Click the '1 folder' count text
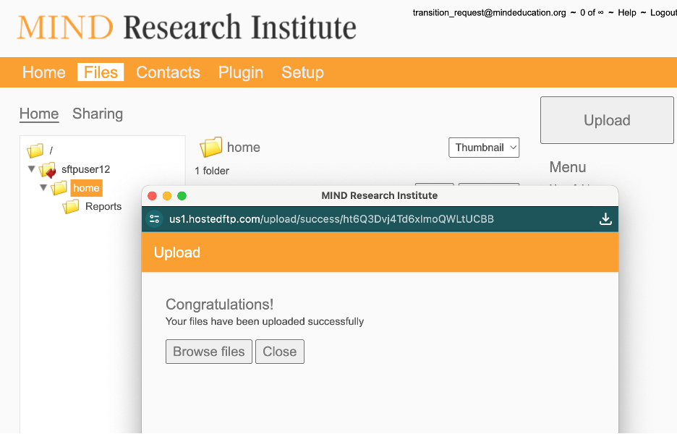Screen dimensions: 677x434 (x=211, y=171)
